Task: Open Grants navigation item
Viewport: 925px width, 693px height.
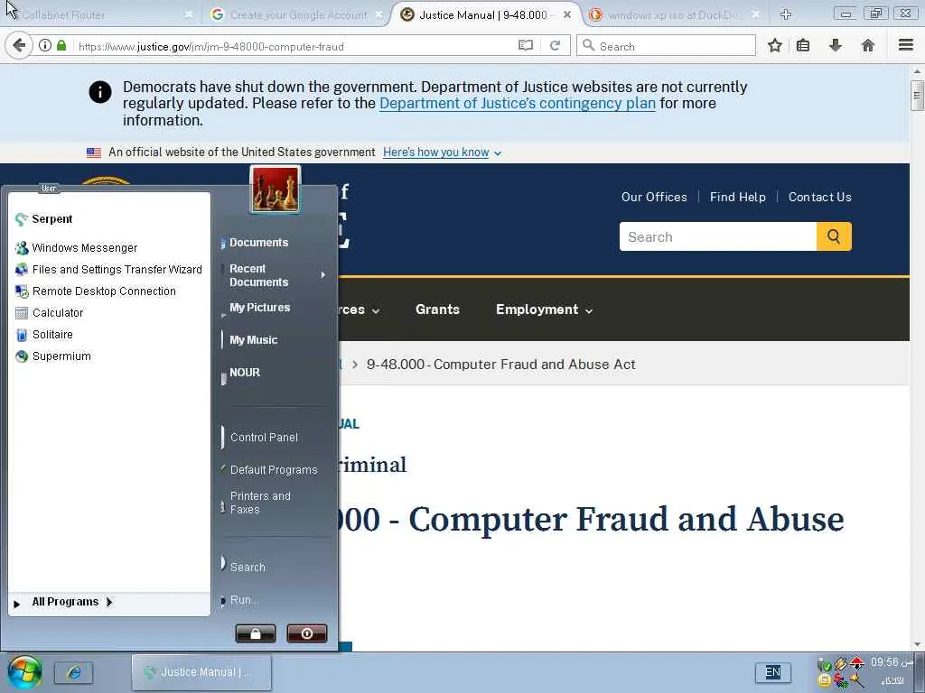Action: (x=437, y=310)
